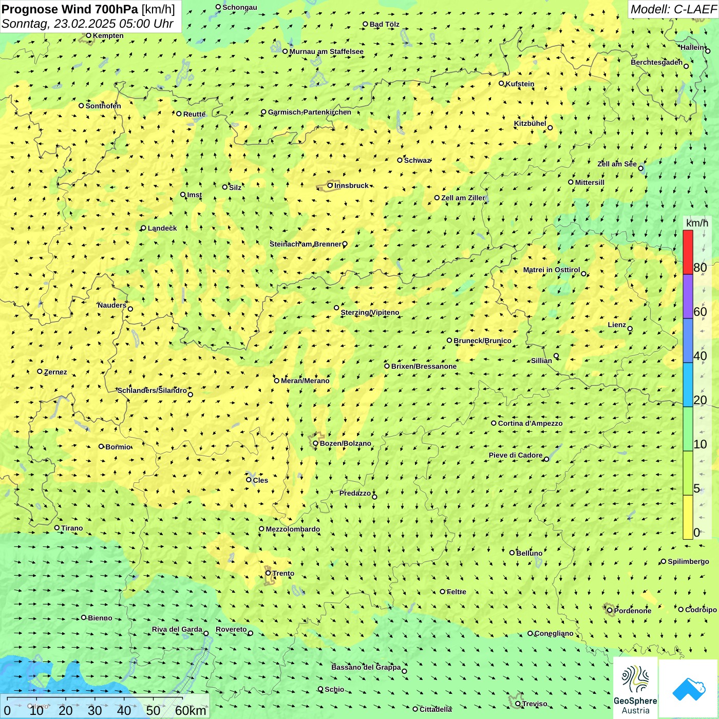This screenshot has height=719, width=719.
Task: Click the 'Cittadella' label
Action: coord(436,709)
